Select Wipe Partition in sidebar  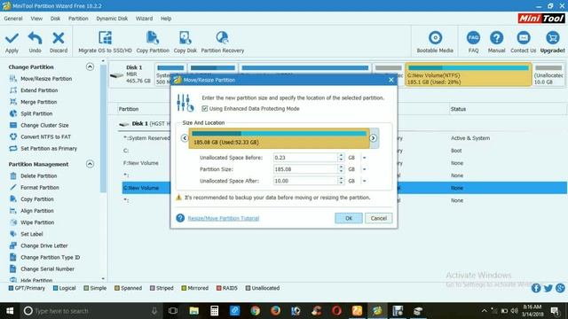pyautogui.click(x=37, y=222)
